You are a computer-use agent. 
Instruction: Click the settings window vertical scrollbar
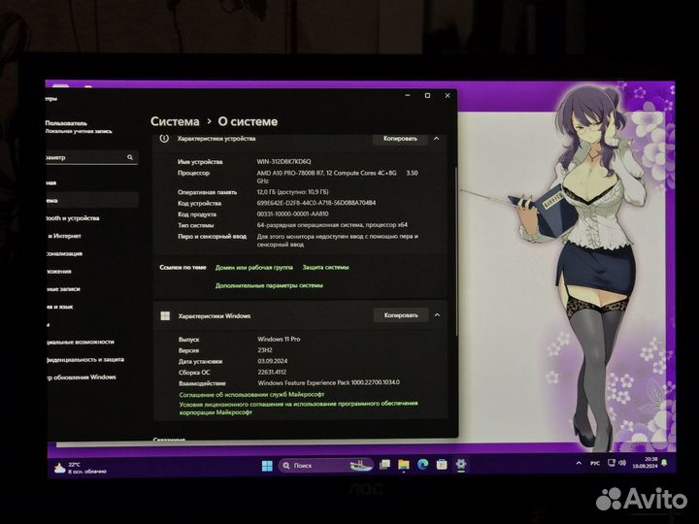455,251
